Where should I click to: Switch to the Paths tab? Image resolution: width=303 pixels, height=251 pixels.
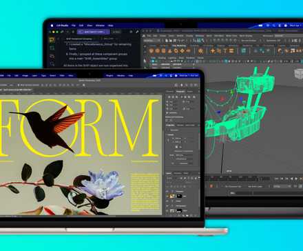(186, 173)
